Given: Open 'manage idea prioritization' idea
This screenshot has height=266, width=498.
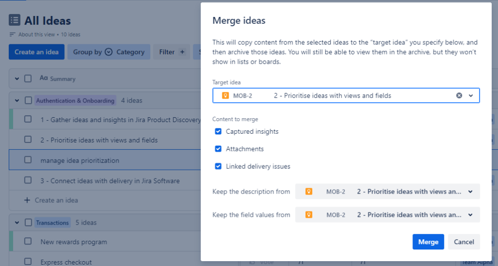Looking at the screenshot, I should (80, 160).
